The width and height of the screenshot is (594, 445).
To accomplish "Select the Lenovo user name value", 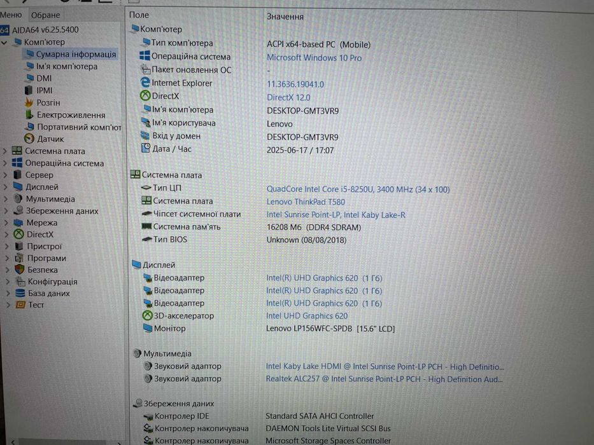I will tap(279, 124).
